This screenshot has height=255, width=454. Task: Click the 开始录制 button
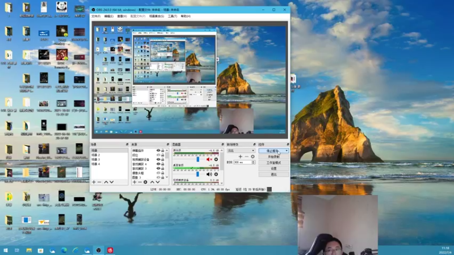[274, 157]
